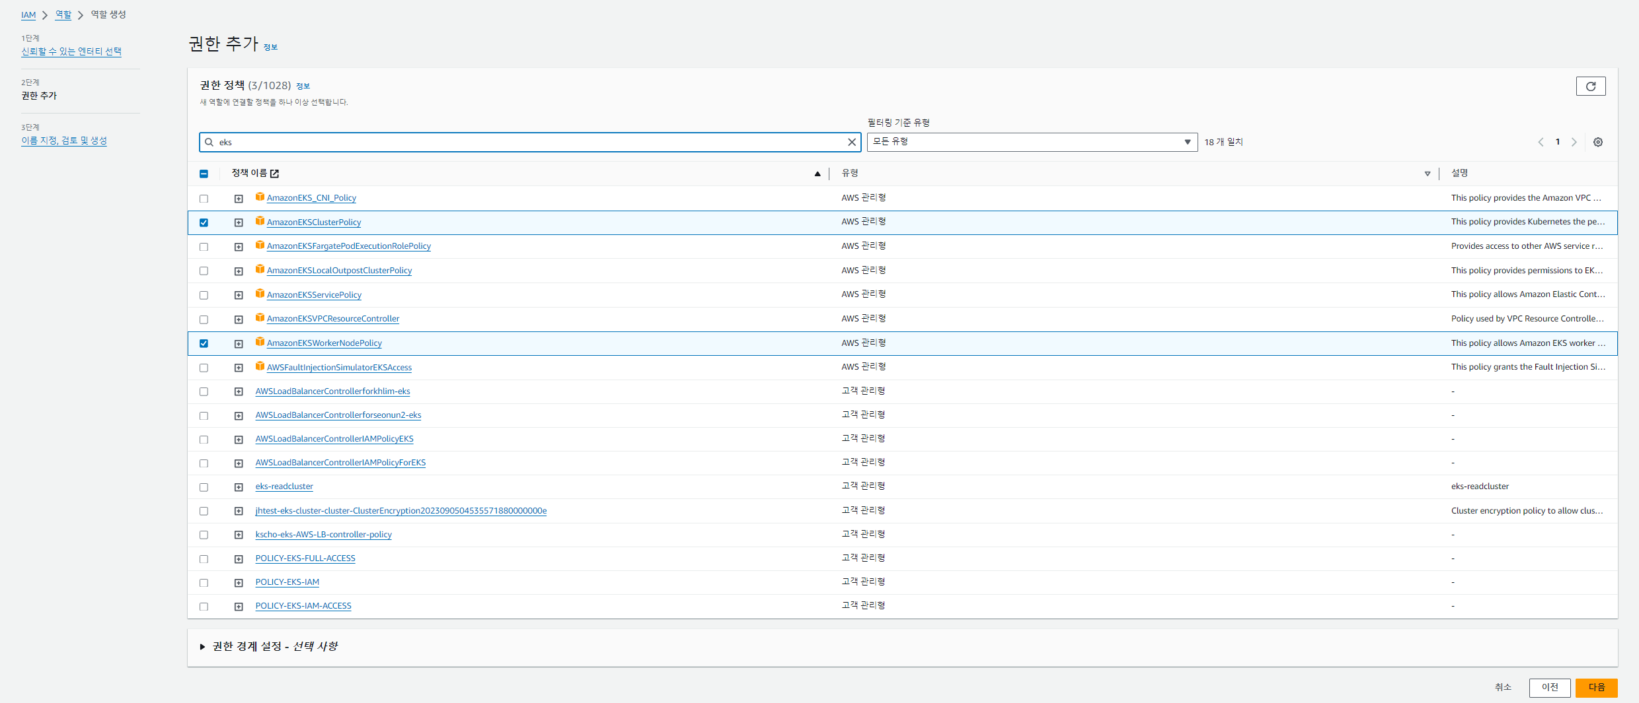This screenshot has height=703, width=1639.
Task: Expand details for AmazonEKSClusterPolicy row
Action: click(x=239, y=222)
